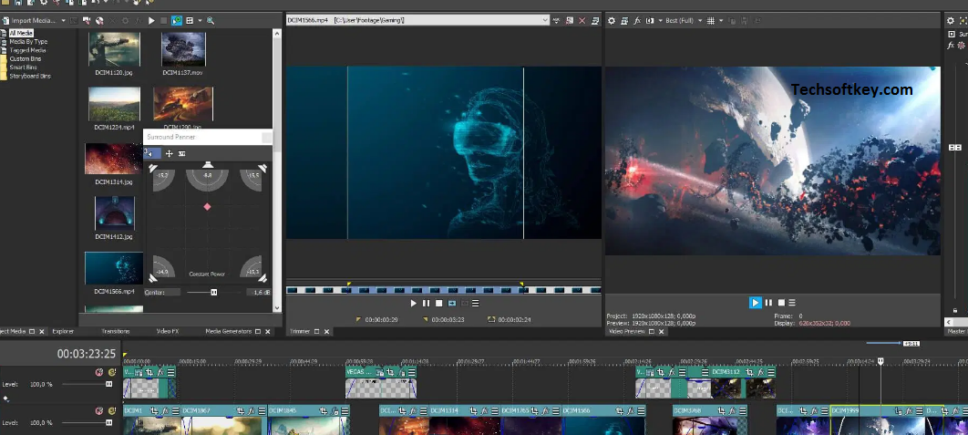The image size is (968, 435).
Task: Open media properties gear in Project Media toolbar
Action: click(x=125, y=20)
